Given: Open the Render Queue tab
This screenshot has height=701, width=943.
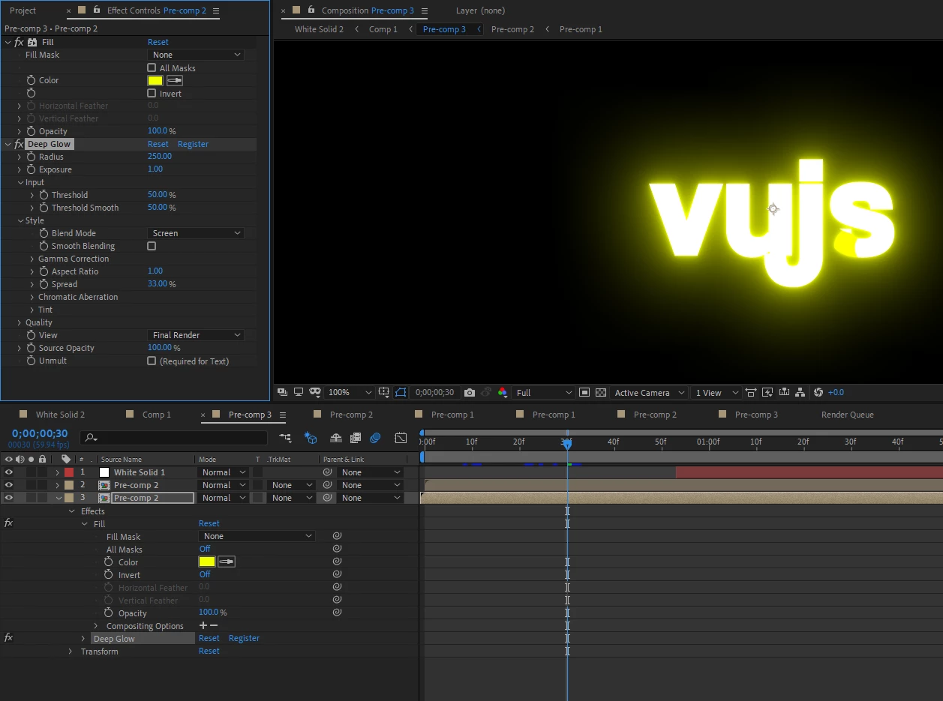Looking at the screenshot, I should tap(848, 415).
